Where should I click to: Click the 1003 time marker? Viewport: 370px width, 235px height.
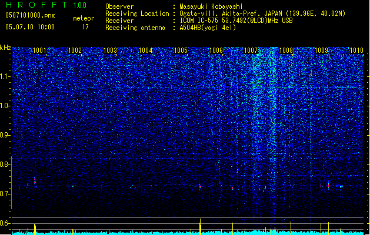pos(110,51)
